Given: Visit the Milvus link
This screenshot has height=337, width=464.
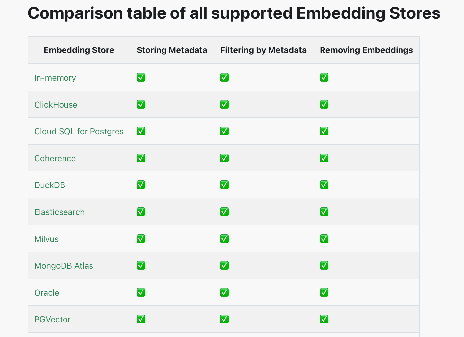Looking at the screenshot, I should pyautogui.click(x=46, y=239).
